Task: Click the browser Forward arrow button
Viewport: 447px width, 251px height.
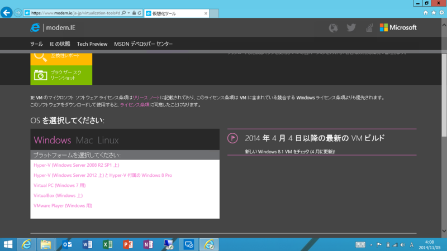Action: point(18,13)
